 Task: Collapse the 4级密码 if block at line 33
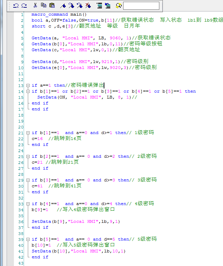coord(28,204)
